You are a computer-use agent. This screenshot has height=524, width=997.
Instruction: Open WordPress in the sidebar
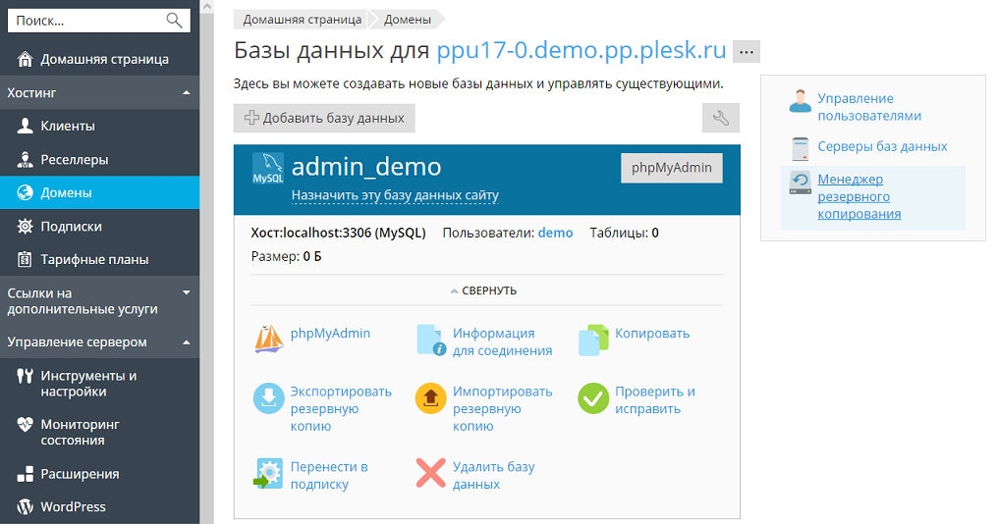(73, 506)
